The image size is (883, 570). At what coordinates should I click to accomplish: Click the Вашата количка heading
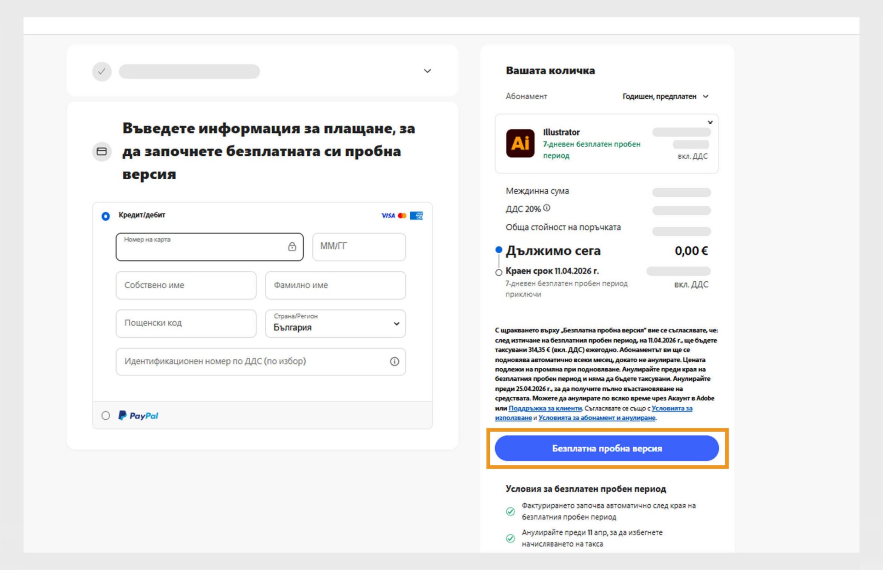(550, 70)
